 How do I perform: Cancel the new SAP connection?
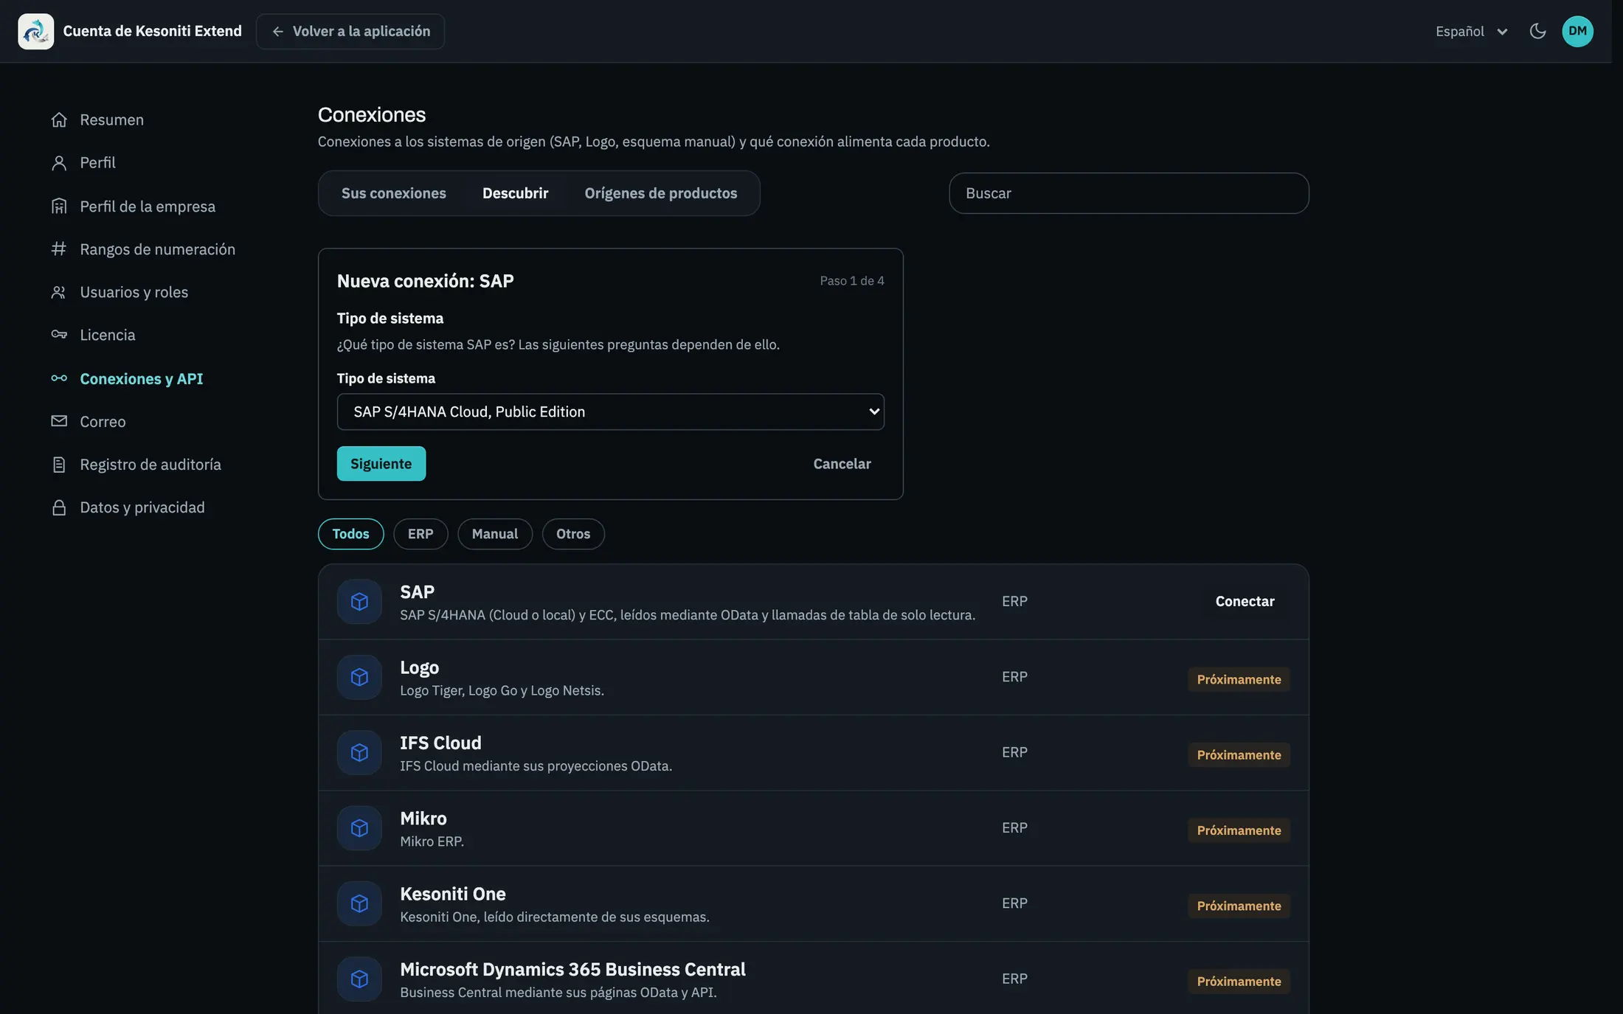click(x=842, y=463)
